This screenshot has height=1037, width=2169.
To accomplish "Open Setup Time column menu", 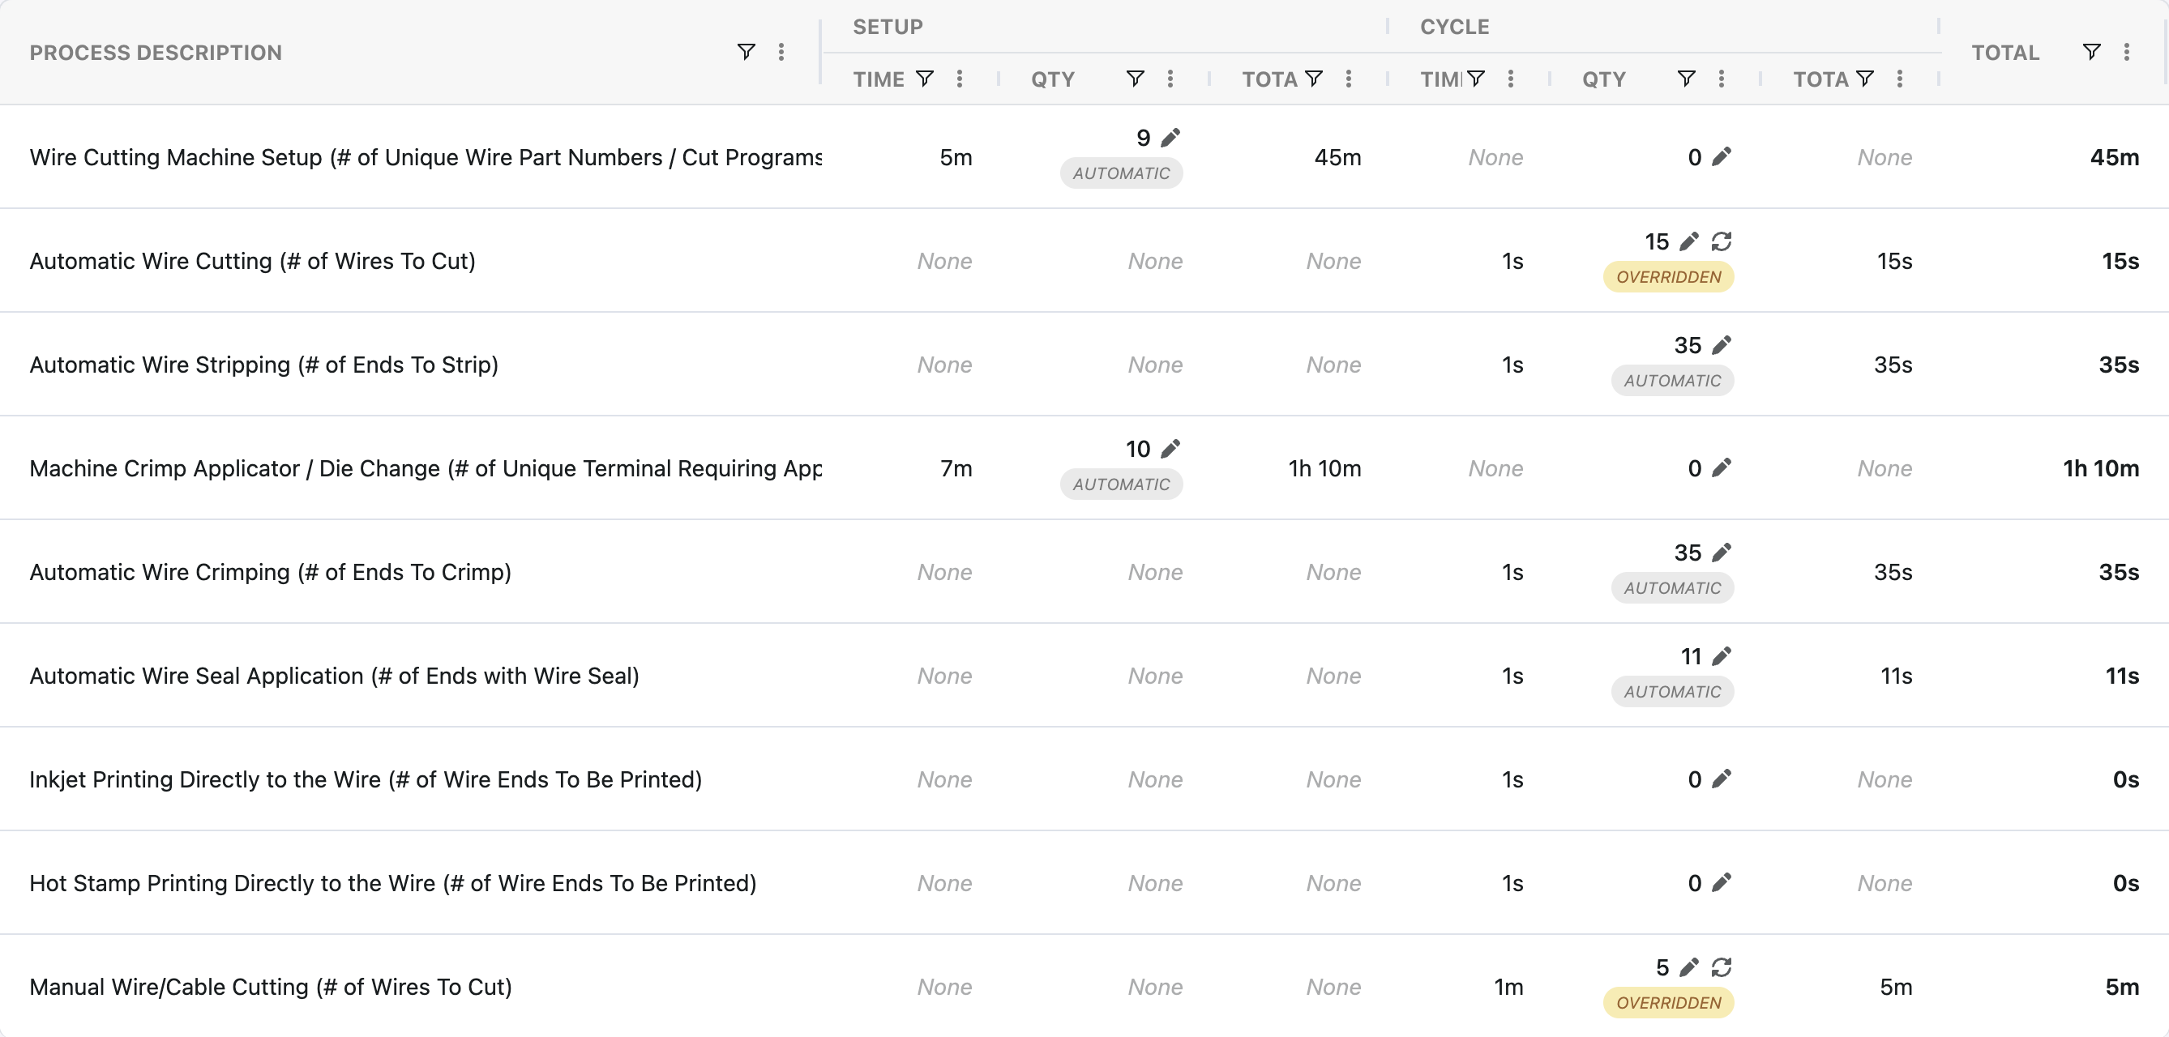I will [x=960, y=79].
